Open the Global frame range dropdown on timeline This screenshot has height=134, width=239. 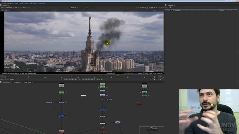[x=12, y=79]
